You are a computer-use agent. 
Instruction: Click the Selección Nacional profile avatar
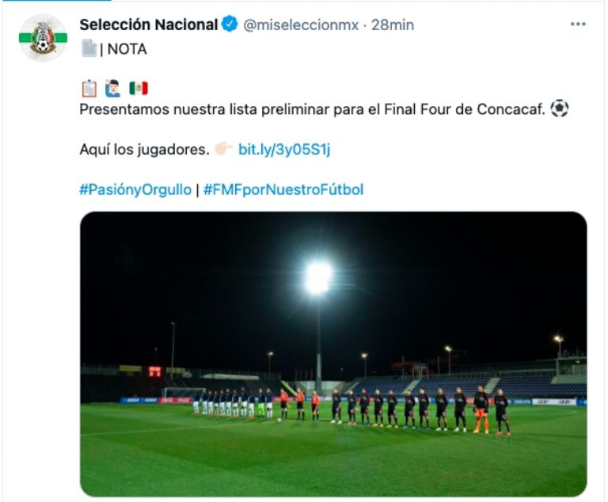pos(43,38)
